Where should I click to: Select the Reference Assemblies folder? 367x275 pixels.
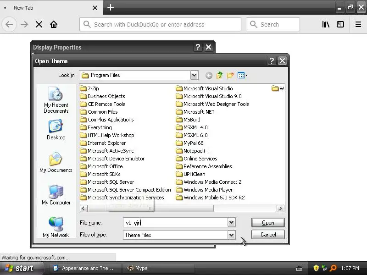pyautogui.click(x=204, y=166)
